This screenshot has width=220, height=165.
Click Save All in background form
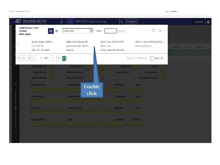pyautogui.click(x=176, y=47)
